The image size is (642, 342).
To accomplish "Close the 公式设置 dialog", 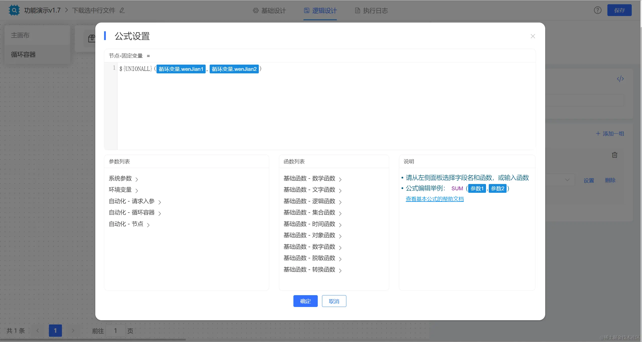I will coord(533,36).
